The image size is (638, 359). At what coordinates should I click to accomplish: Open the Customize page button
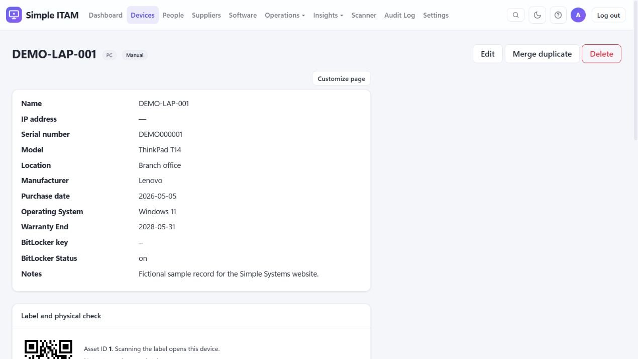point(342,78)
